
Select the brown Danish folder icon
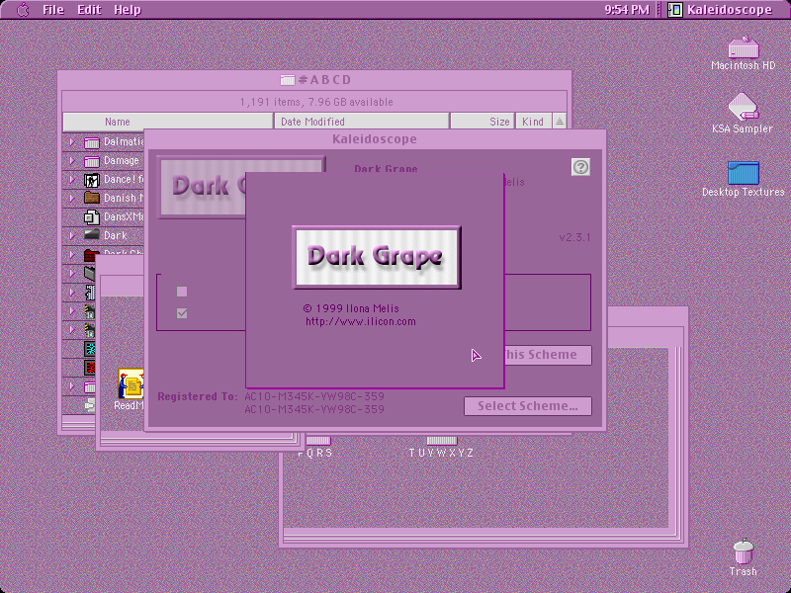tap(91, 198)
